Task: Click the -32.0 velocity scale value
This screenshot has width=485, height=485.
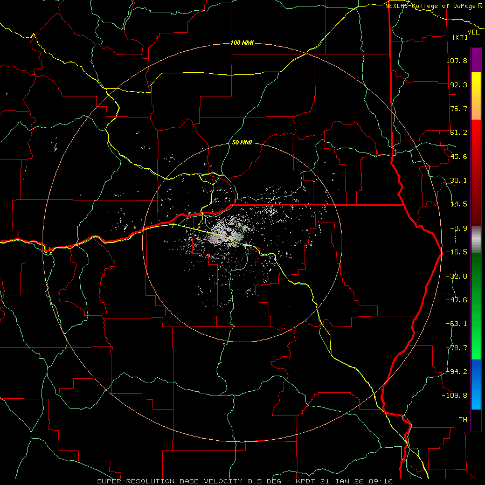Action: coord(456,276)
